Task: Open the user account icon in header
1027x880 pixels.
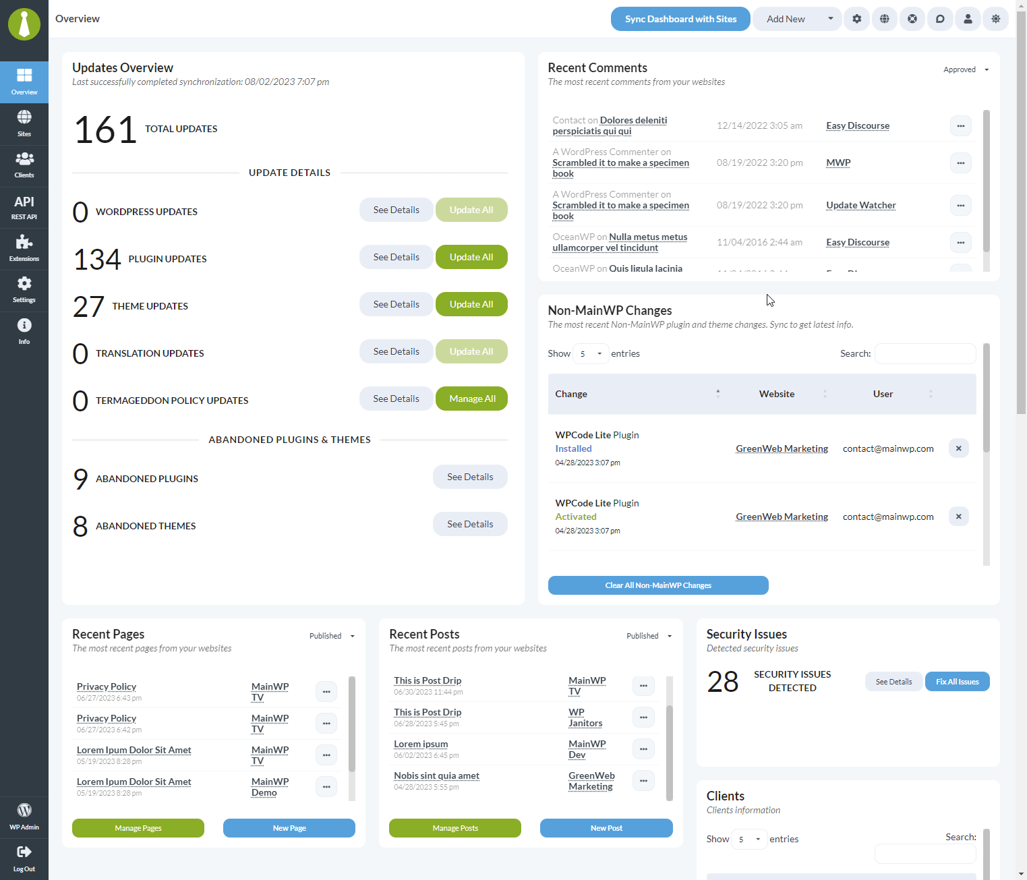Action: 968,19
